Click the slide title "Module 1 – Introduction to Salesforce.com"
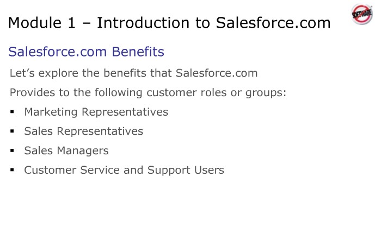 pyautogui.click(x=169, y=23)
